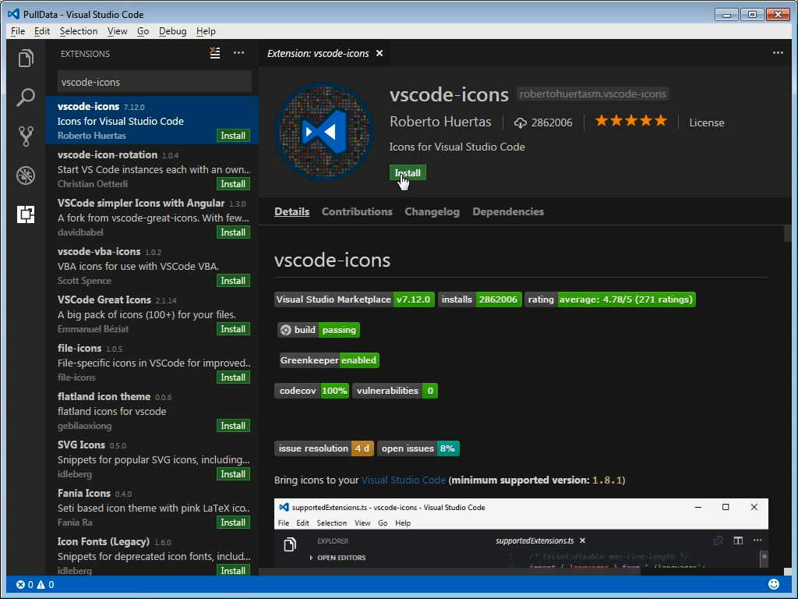Install vscode-icon-rotation extension

pos(233,184)
